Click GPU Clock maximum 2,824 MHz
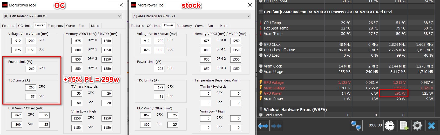The height and width of the screenshot is (135, 440). [397, 44]
